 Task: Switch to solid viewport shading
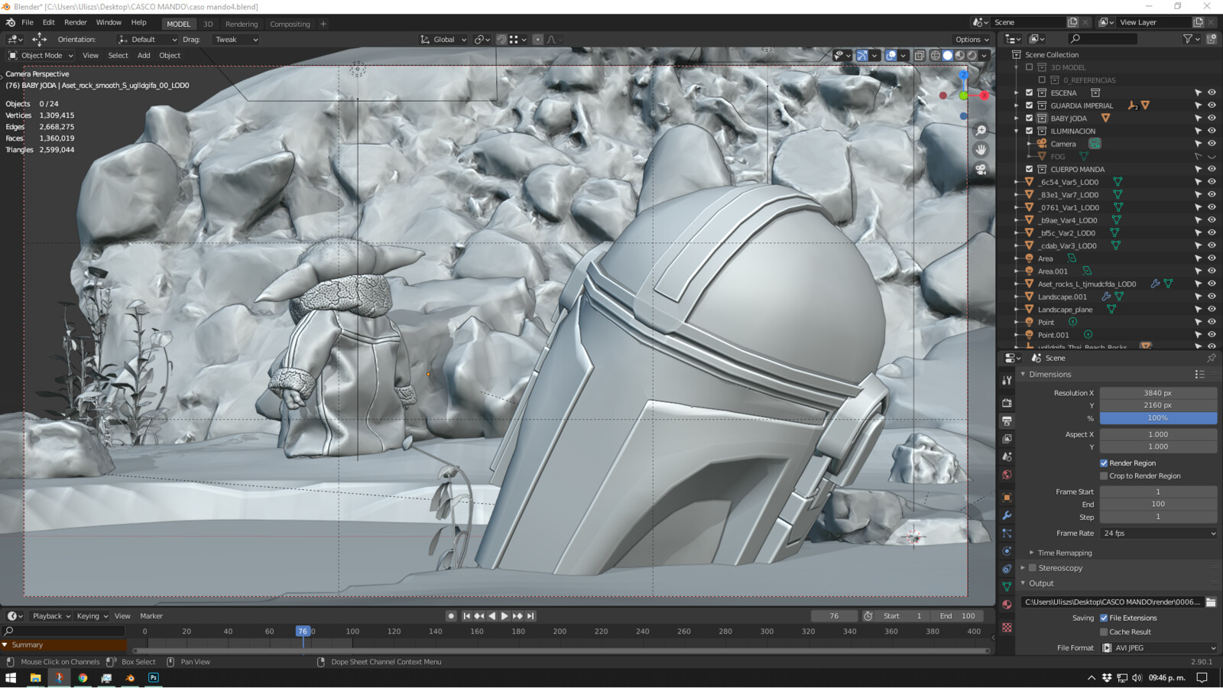(x=947, y=55)
